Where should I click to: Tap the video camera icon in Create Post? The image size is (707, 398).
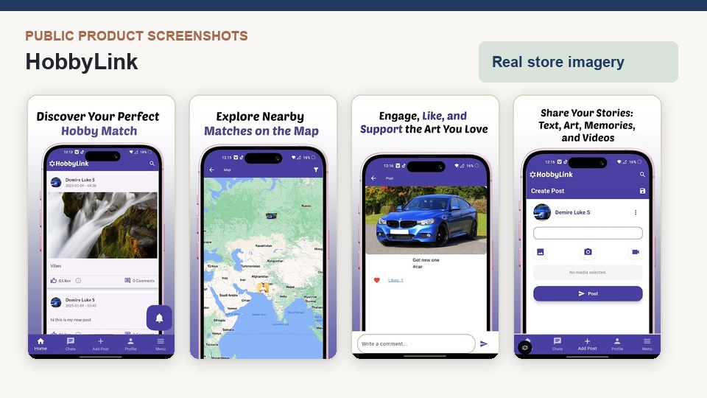coord(636,252)
